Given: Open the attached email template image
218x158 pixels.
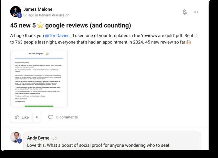Looking at the screenshot, I should point(39,79).
